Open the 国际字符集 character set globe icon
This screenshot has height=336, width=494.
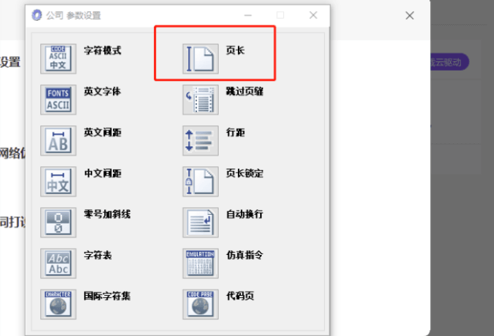58,304
